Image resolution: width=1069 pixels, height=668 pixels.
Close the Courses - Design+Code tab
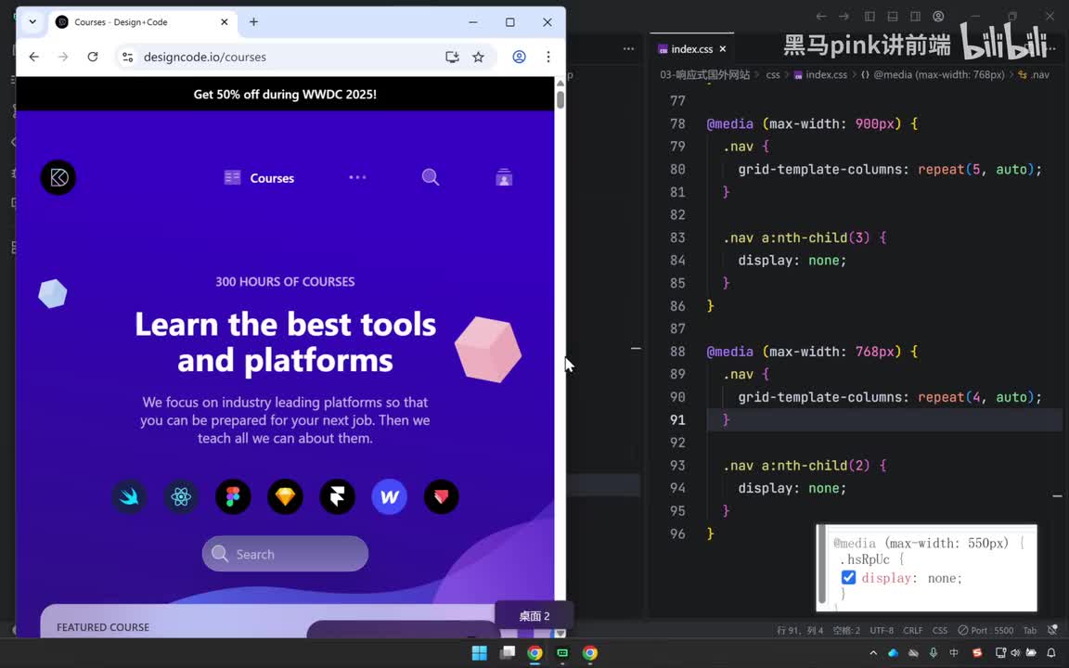click(225, 22)
